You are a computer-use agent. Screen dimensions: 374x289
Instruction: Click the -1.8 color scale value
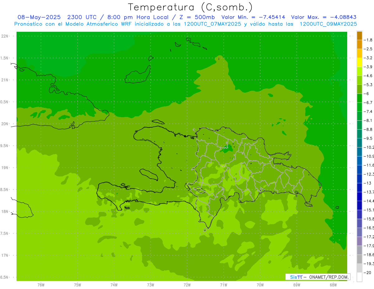368,40
